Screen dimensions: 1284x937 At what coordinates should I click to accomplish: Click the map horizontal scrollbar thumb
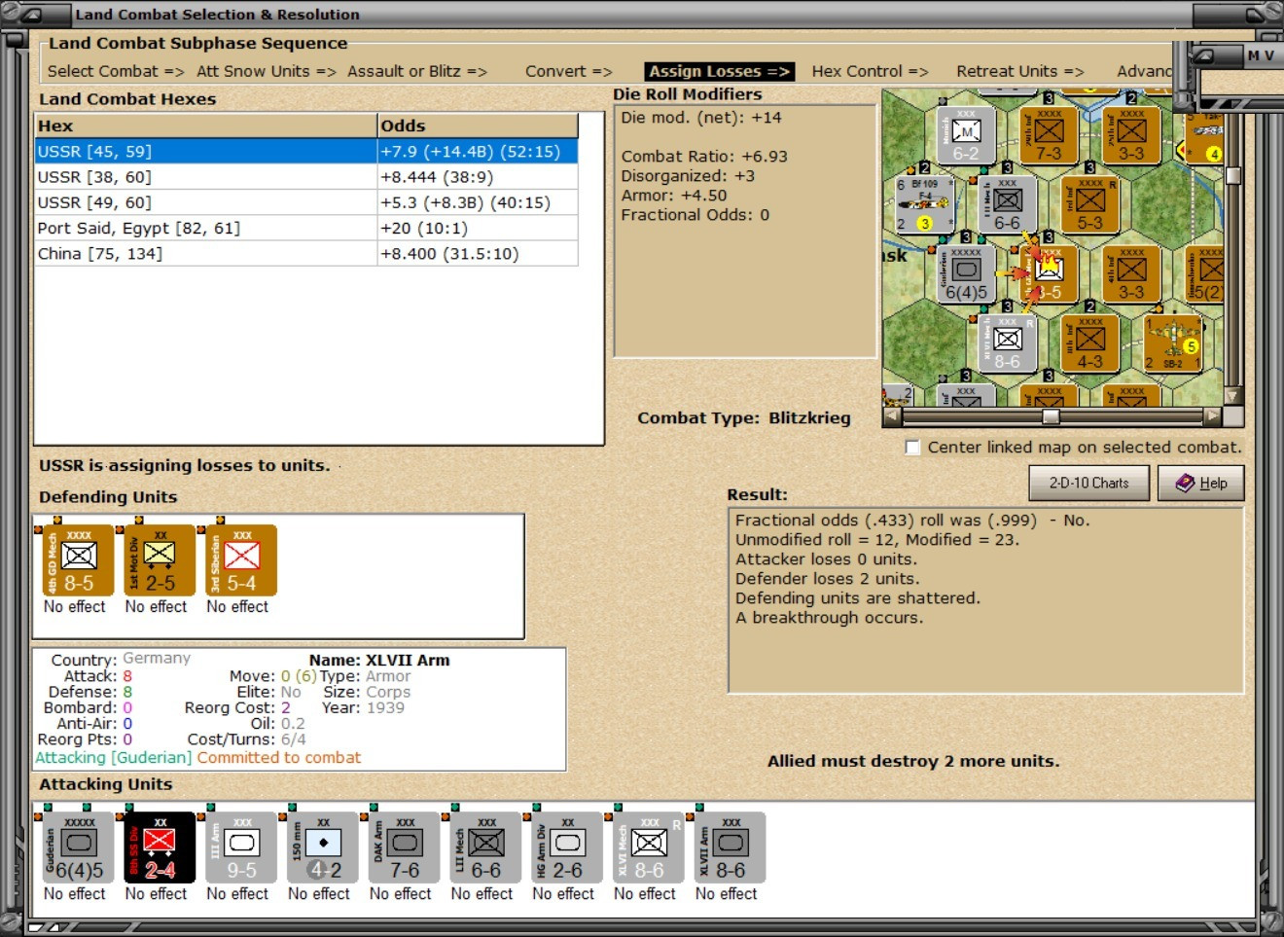click(1051, 416)
